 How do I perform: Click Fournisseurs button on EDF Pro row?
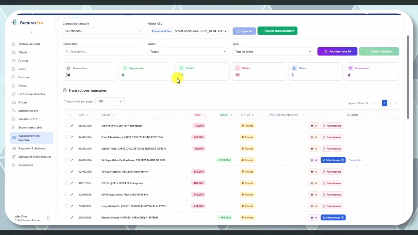click(332, 183)
